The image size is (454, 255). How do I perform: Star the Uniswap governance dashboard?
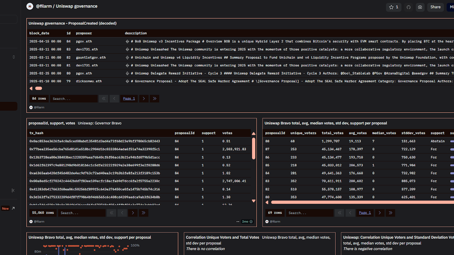click(x=393, y=7)
